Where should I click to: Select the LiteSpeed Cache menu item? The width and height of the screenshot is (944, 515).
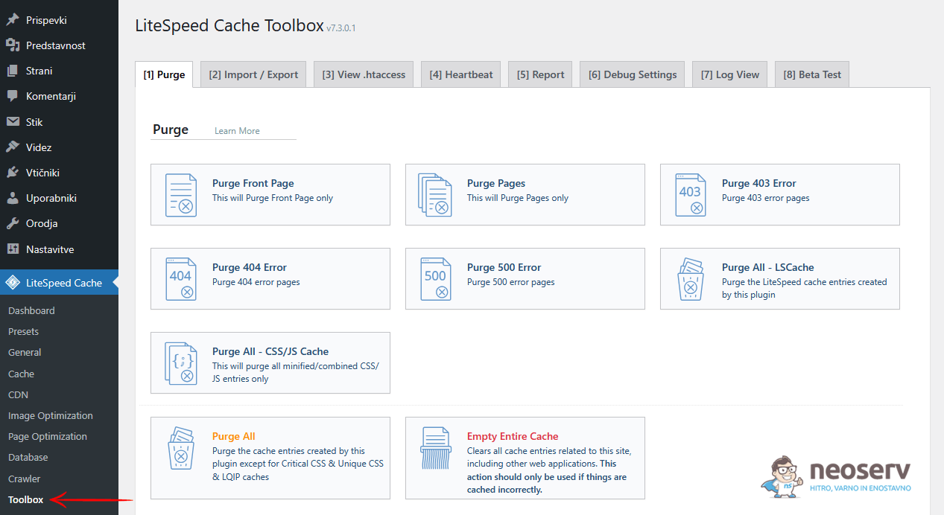click(x=59, y=283)
